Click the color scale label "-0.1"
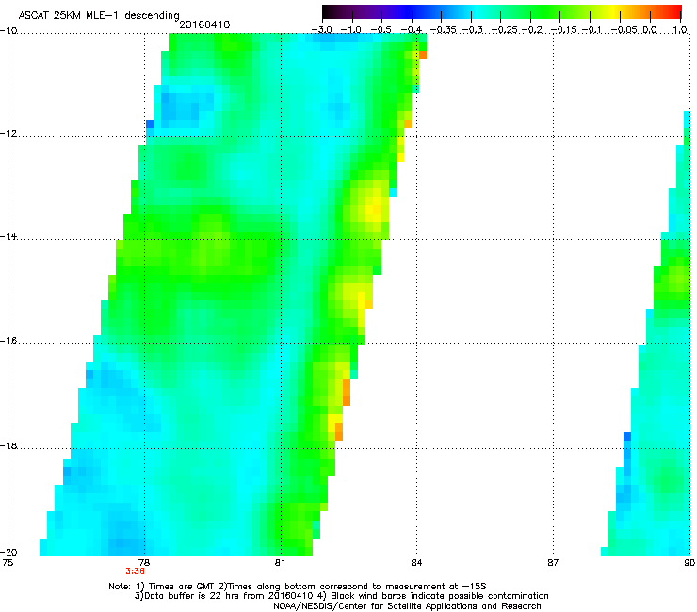Image resolution: width=697 pixels, height=612 pixels. tap(592, 30)
